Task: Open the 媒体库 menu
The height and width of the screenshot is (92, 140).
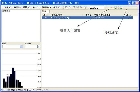Action: [46, 7]
